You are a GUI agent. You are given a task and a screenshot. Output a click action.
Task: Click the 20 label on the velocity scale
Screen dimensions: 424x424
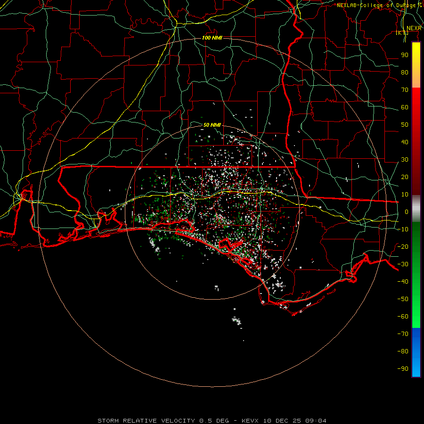tap(405, 177)
